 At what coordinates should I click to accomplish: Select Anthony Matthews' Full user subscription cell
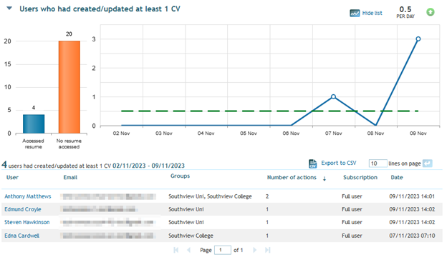352,196
